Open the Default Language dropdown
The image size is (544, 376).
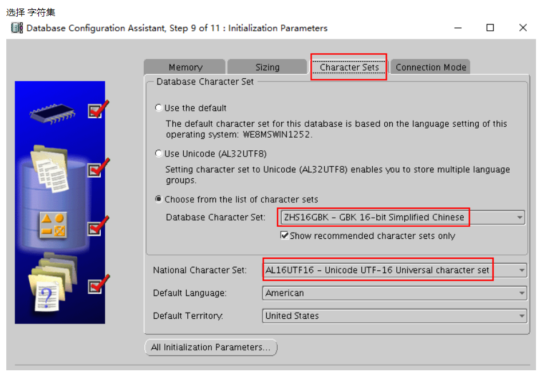click(395, 293)
